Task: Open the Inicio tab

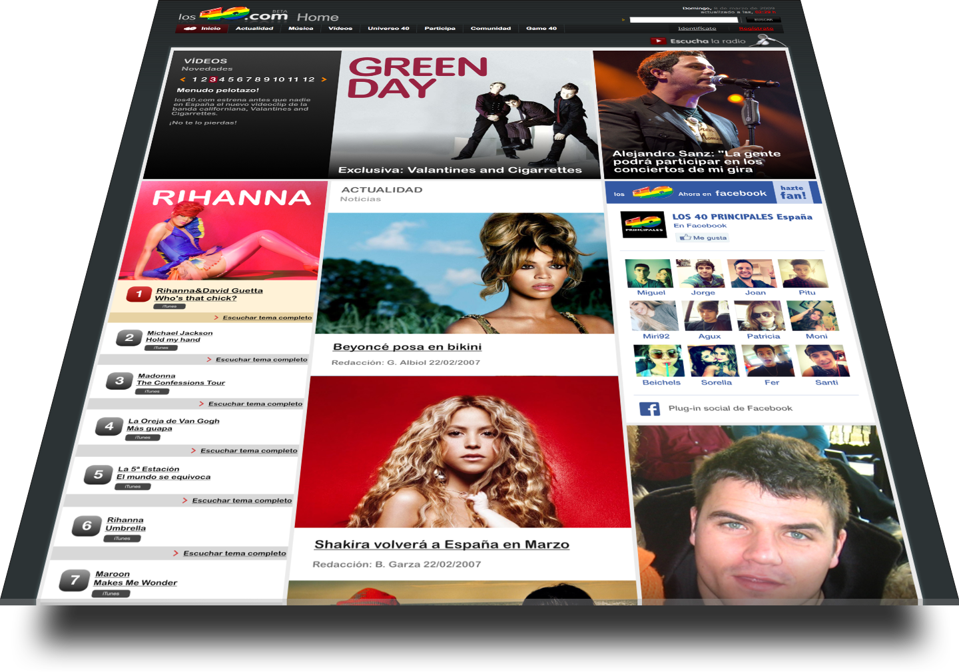Action: pyautogui.click(x=202, y=29)
